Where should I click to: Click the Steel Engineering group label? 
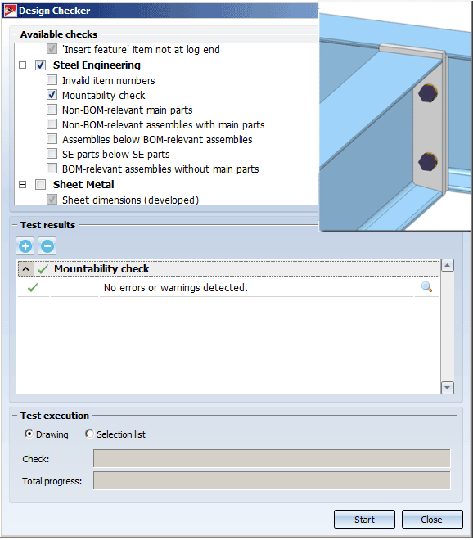coord(97,65)
